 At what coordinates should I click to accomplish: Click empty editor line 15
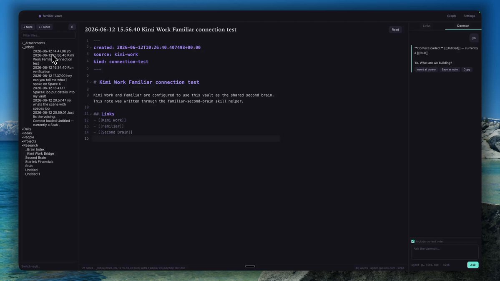coord(186,138)
